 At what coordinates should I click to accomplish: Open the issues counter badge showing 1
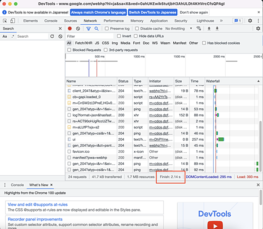coord(237,21)
